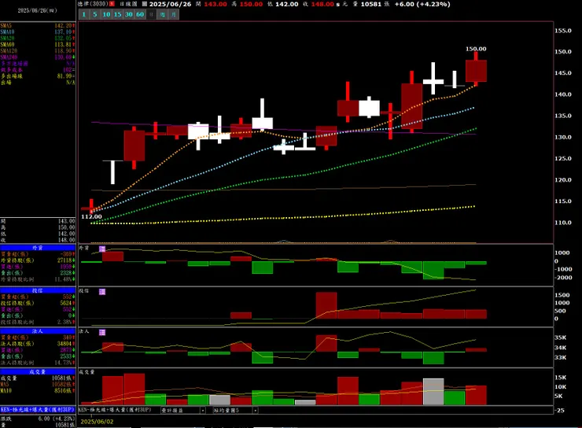Click the first candlestick labeled 112.00
Viewport: 582px width, 428px height.
point(91,208)
